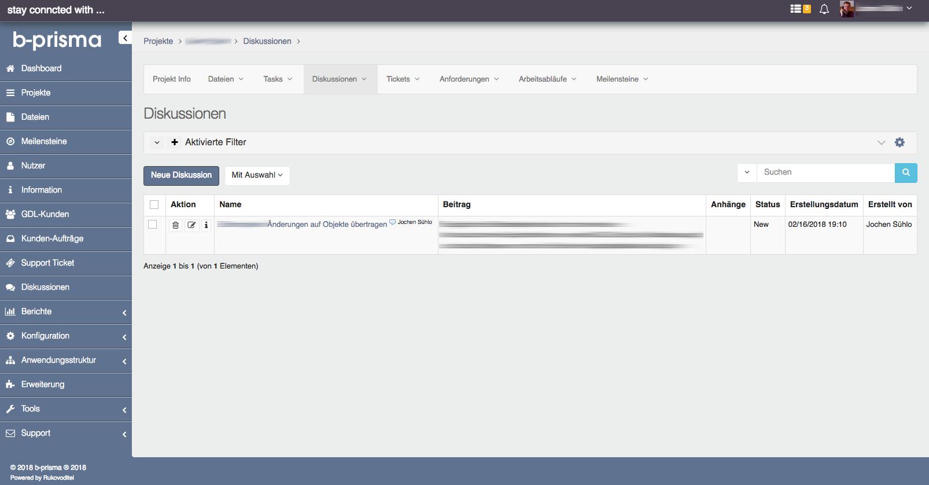This screenshot has height=485, width=929.
Task: Collapse the sidebar with the arrow icon
Action: coord(125,38)
